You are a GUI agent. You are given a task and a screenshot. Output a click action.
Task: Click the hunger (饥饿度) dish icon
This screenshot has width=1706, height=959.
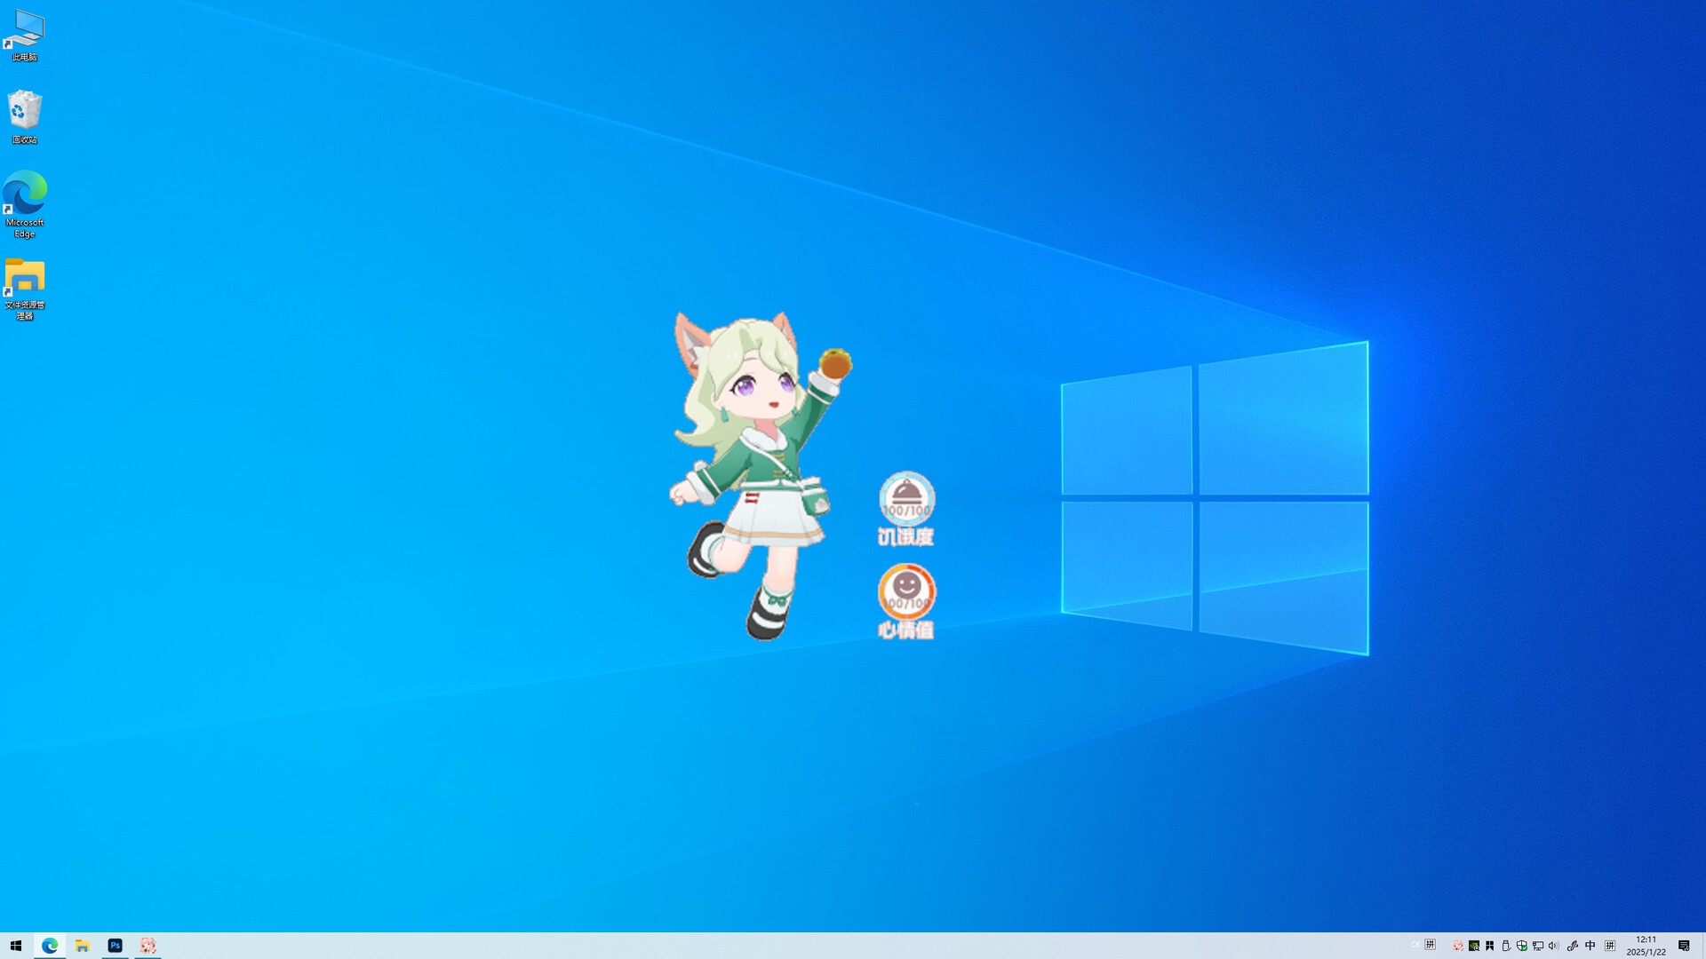click(x=906, y=497)
